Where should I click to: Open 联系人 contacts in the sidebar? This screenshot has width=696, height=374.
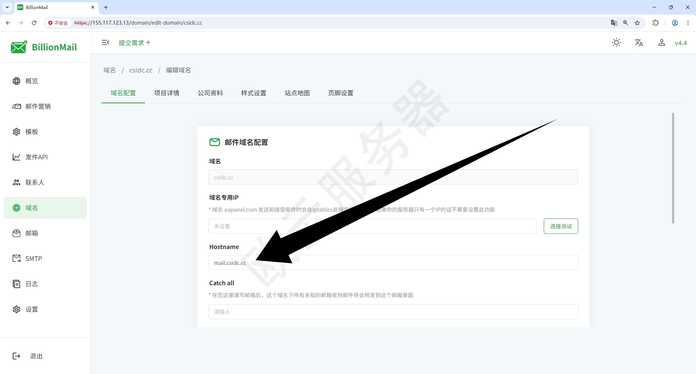click(x=34, y=182)
